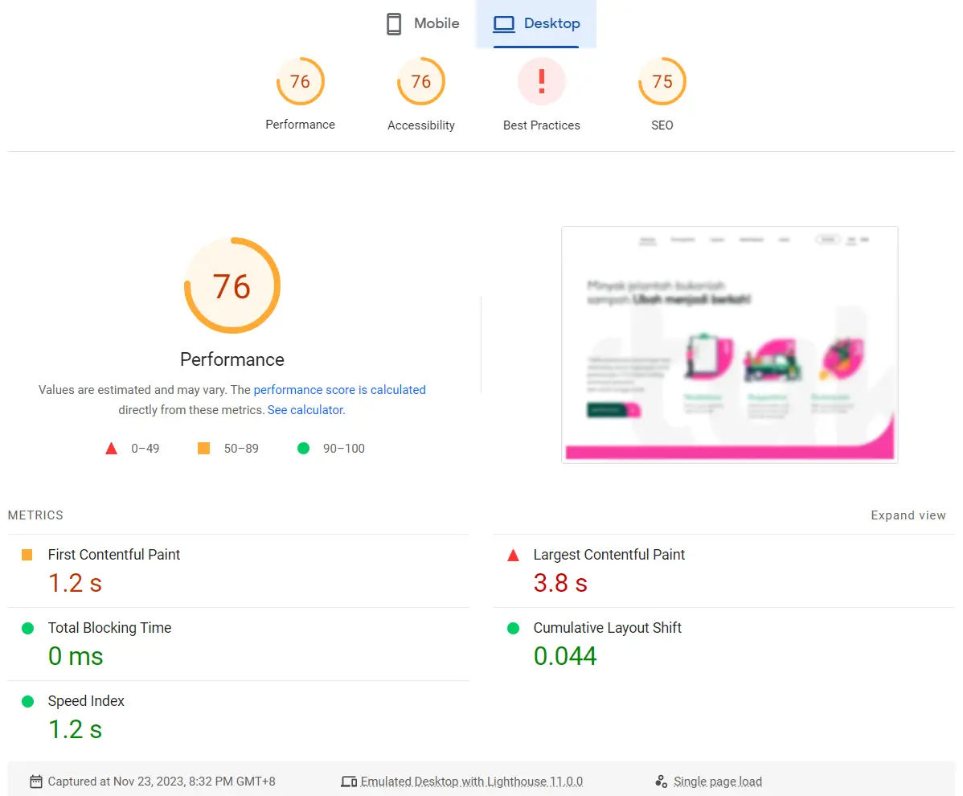
Task: Open 'performance score is calculated' link
Action: pos(340,390)
